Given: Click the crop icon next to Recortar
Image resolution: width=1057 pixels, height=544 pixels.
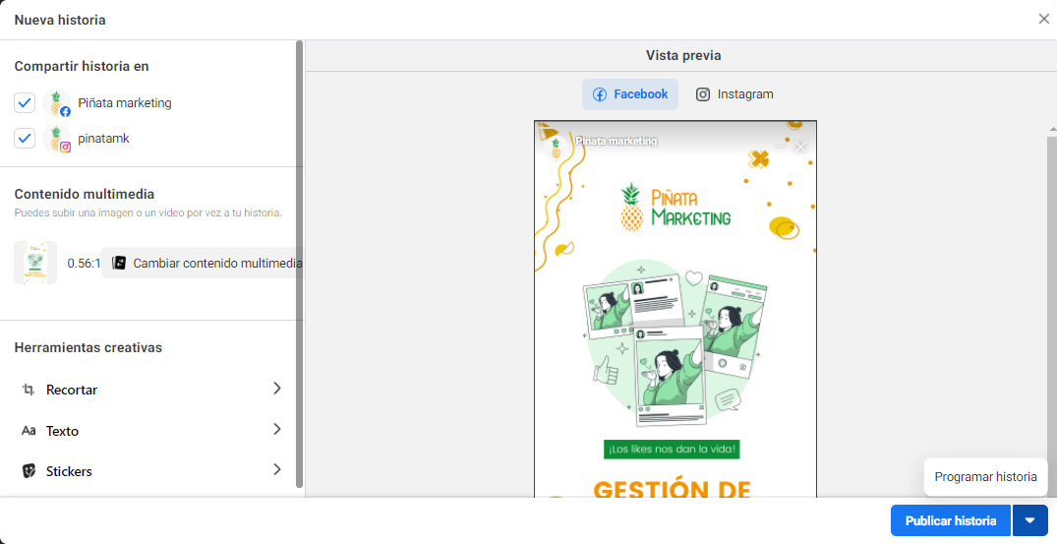Looking at the screenshot, I should tap(29, 390).
